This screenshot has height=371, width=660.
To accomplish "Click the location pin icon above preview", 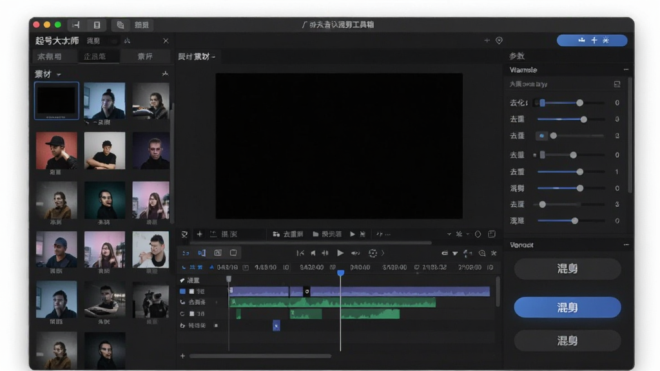I will coord(499,41).
